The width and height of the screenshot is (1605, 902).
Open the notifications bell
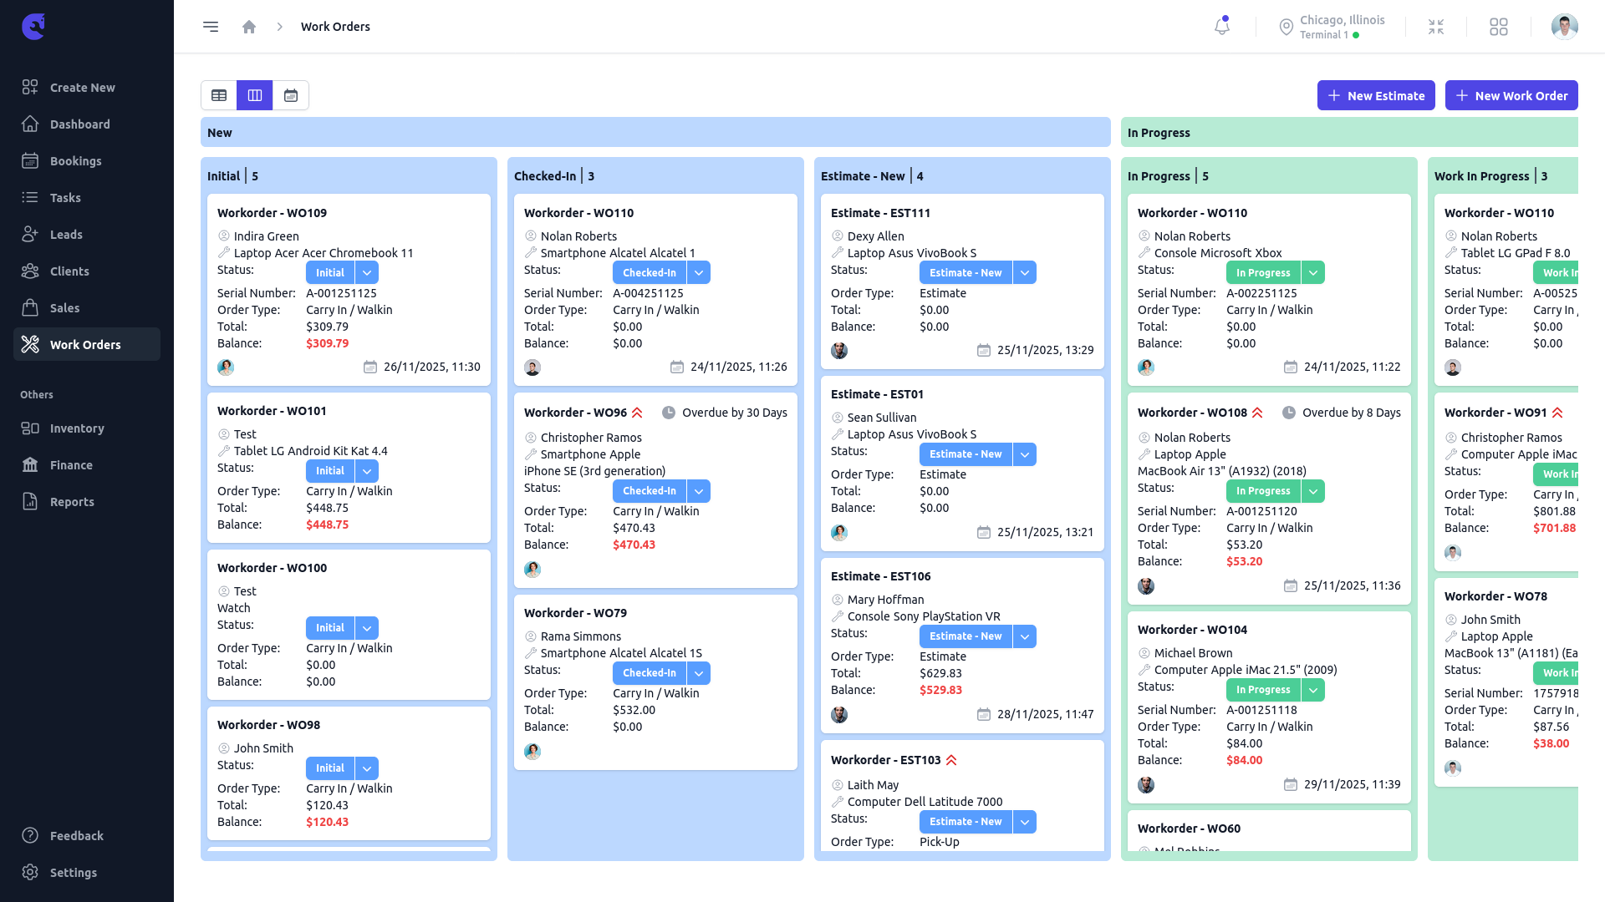tap(1222, 27)
